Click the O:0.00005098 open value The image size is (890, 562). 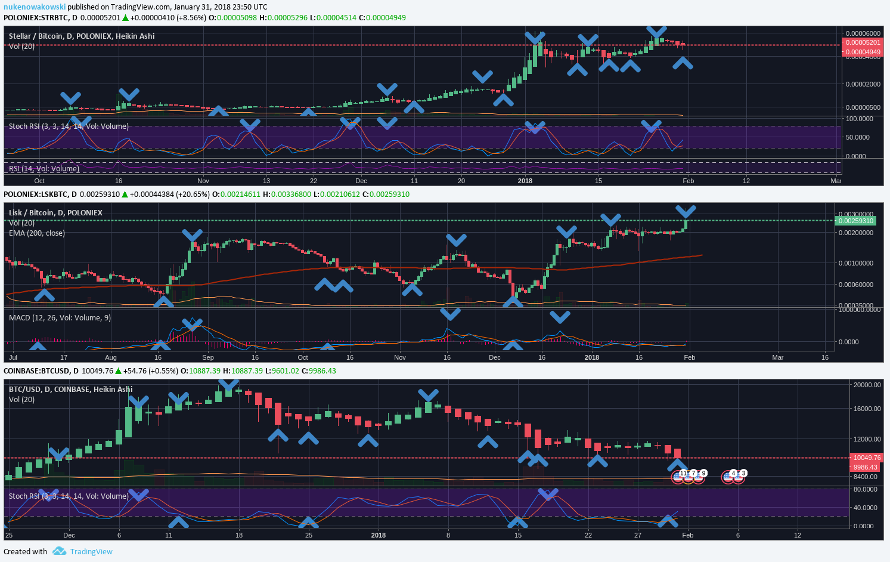pos(233,17)
